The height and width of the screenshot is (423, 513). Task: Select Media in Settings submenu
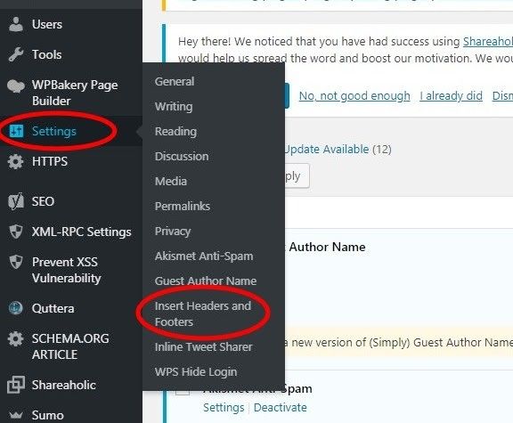[171, 181]
